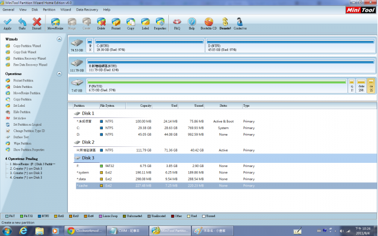Viewport: 378px width, 236px height.
Task: Collapse the Wizards panel section
Action: click(59, 39)
